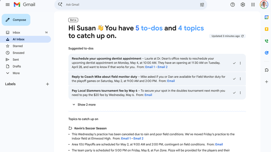Open Email 2 link in dentist to-do
The height and width of the screenshot is (152, 271).
[x=162, y=67]
